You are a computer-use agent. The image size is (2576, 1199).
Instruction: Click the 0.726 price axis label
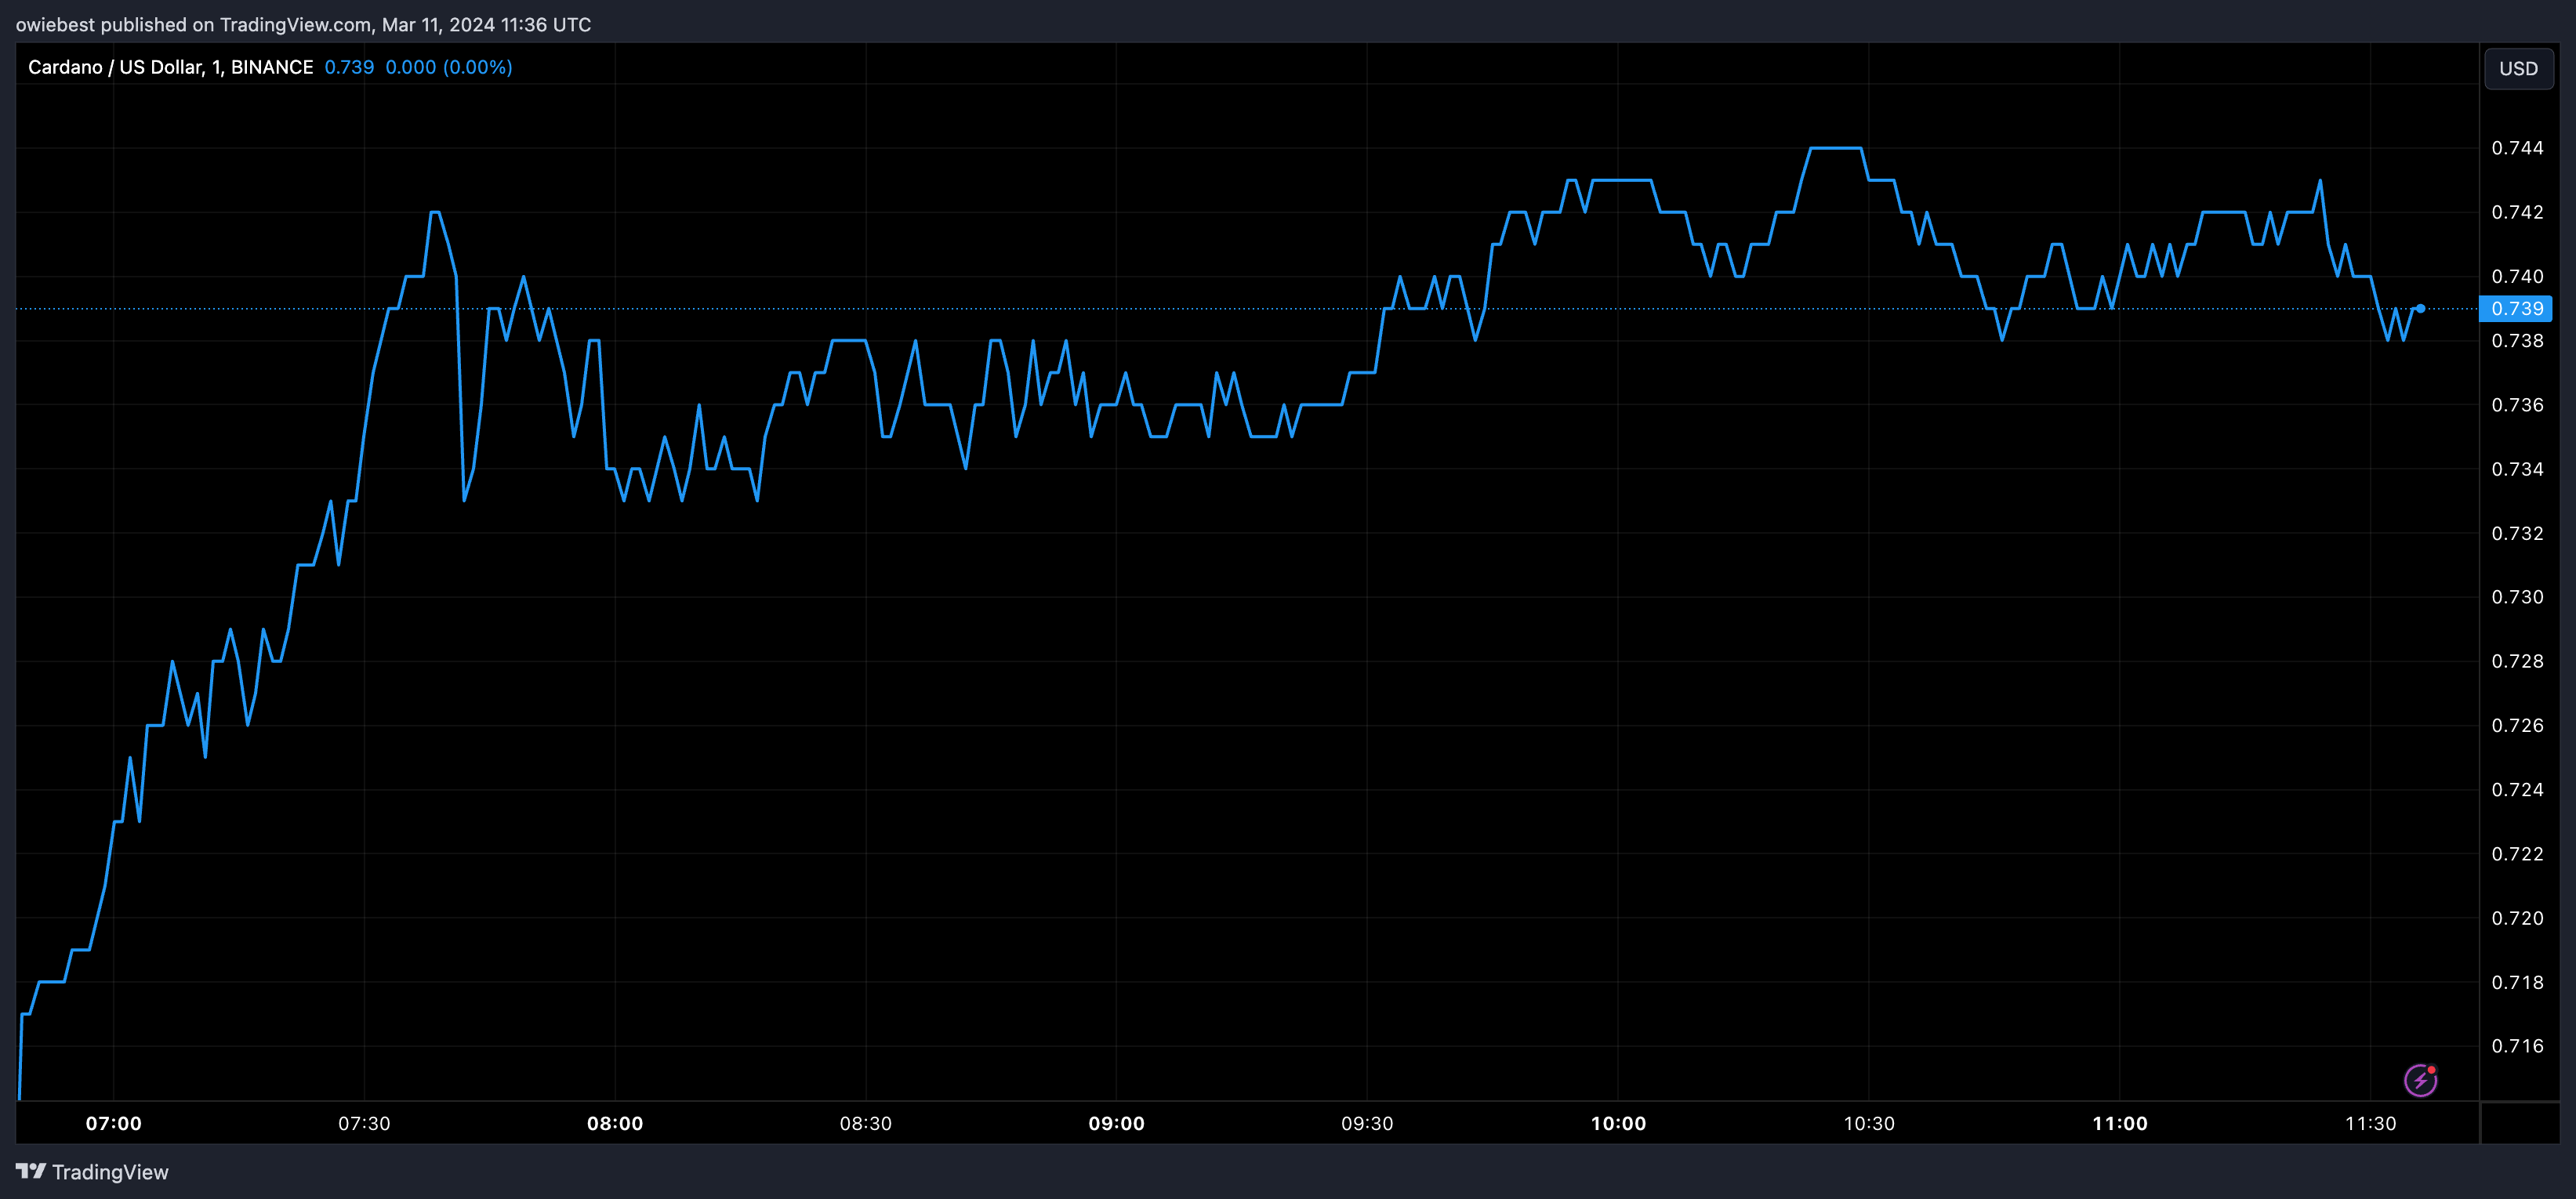[2517, 725]
